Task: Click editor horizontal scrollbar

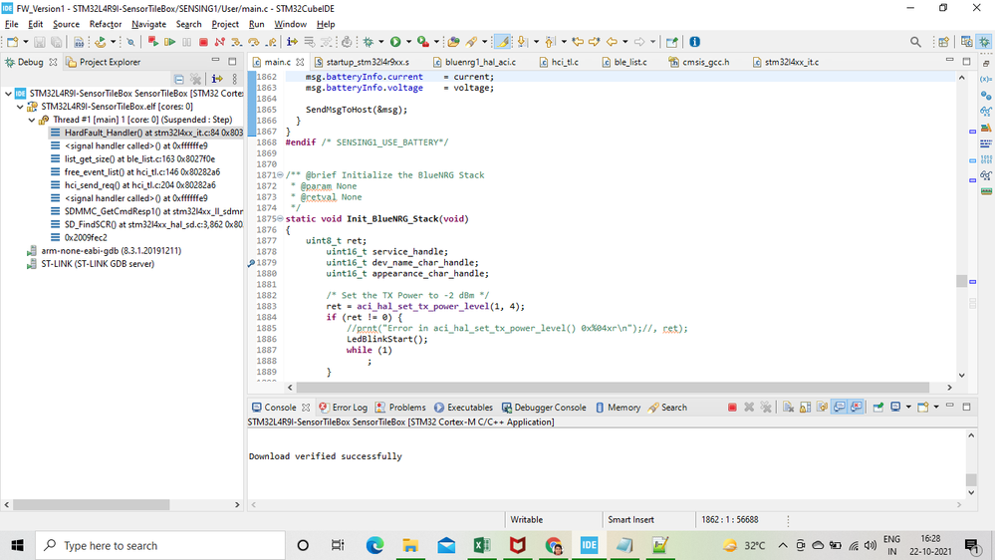Action: (613, 387)
